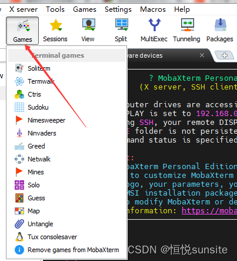Open the https://moba link in terminal
Screen dimensions: 237x261
point(209,211)
